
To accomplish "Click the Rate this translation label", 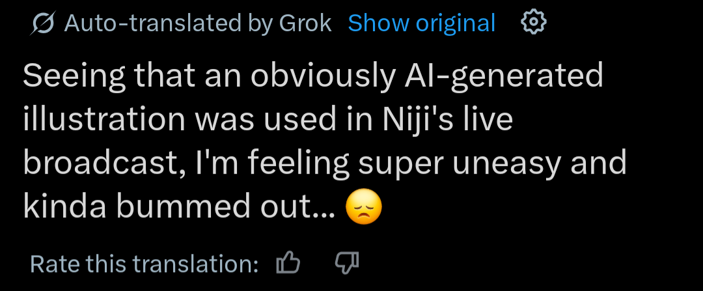I will (145, 264).
